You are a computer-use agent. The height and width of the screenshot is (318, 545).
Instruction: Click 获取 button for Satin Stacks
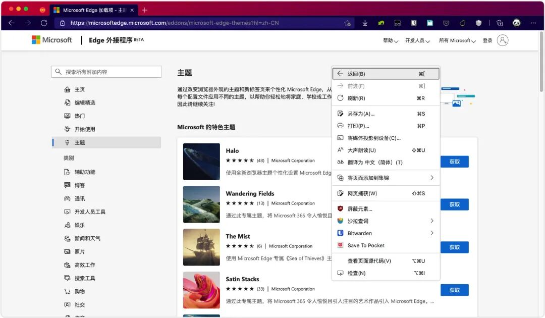pos(454,290)
